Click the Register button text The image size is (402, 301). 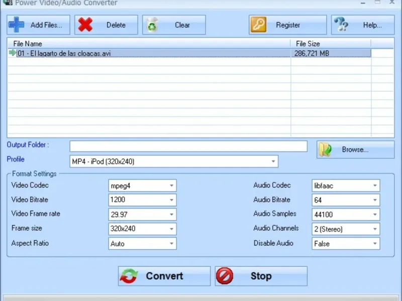point(288,25)
